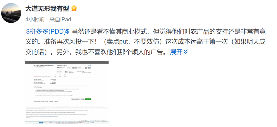Click the quote search input box
Viewport: 277px width, 127px height.
[x=36, y=123]
